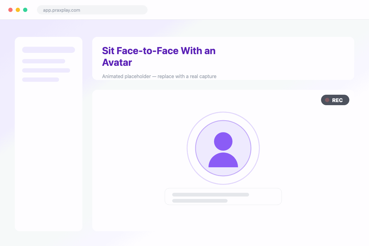Click the yellow minimize window dot
369x246 pixels.
[x=18, y=10]
